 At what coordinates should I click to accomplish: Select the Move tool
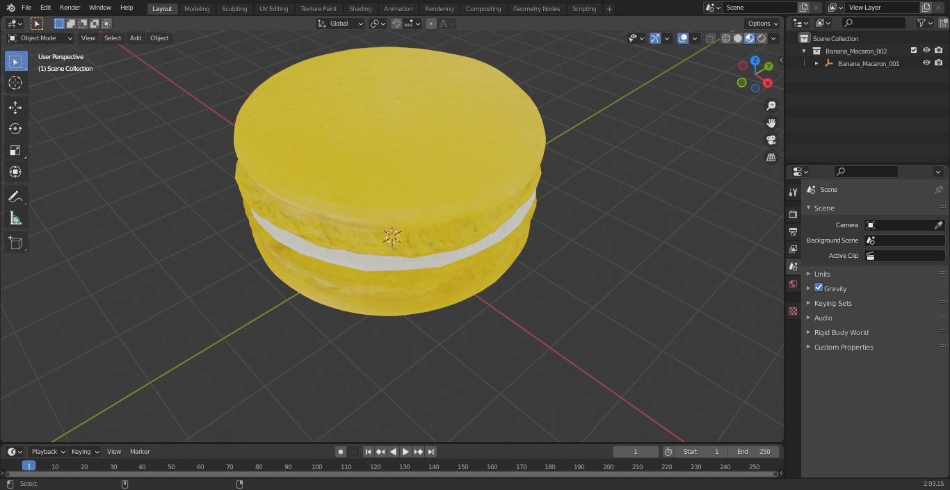(x=15, y=107)
